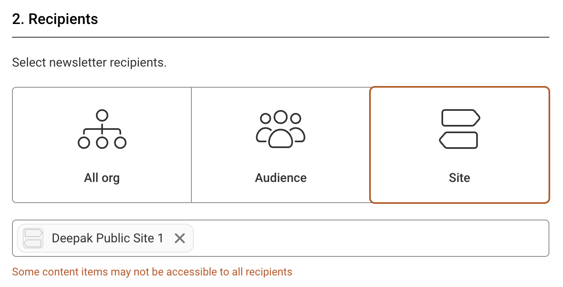Click the top circle of org chart icon

coord(102,115)
